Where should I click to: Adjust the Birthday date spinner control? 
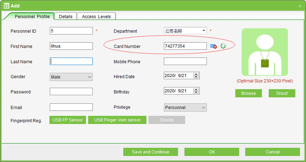(x=196, y=91)
